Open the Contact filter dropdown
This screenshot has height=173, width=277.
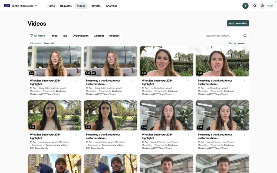[x=99, y=36]
